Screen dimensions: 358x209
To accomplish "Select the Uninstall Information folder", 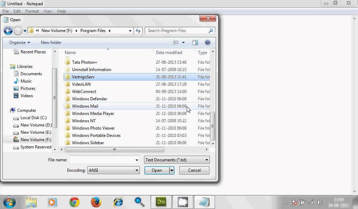I will [x=137, y=70].
